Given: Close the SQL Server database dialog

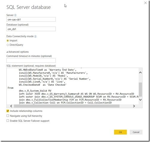Looking at the screenshot, I should [146, 3].
